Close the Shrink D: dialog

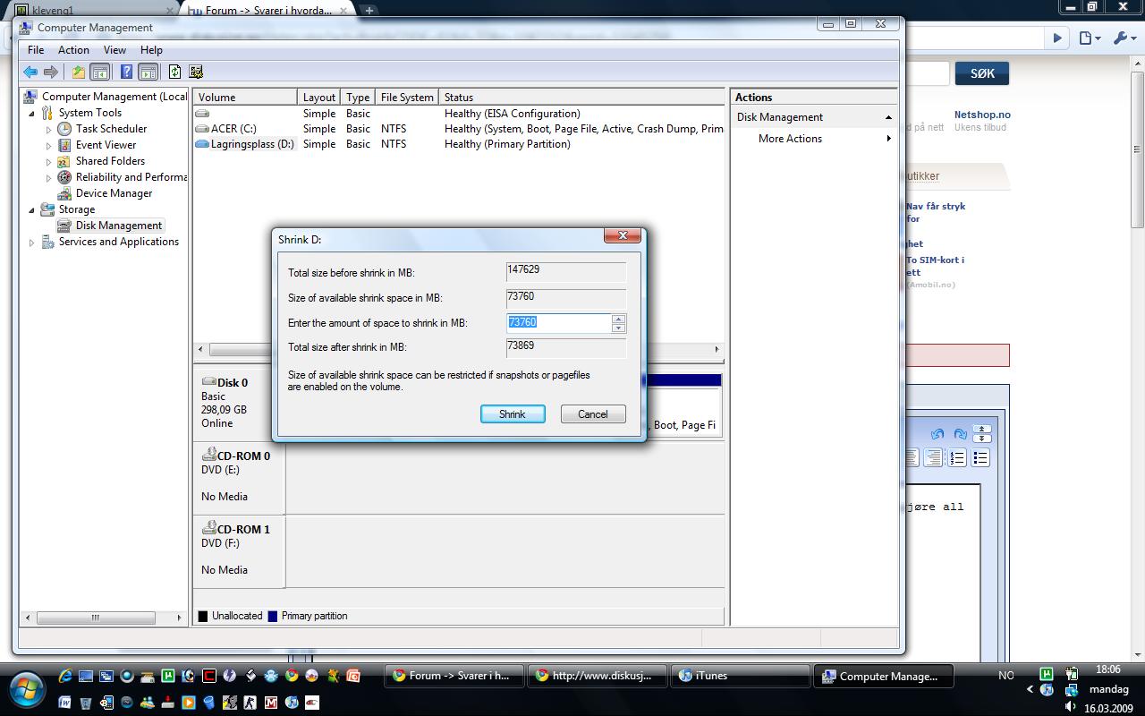click(x=623, y=236)
